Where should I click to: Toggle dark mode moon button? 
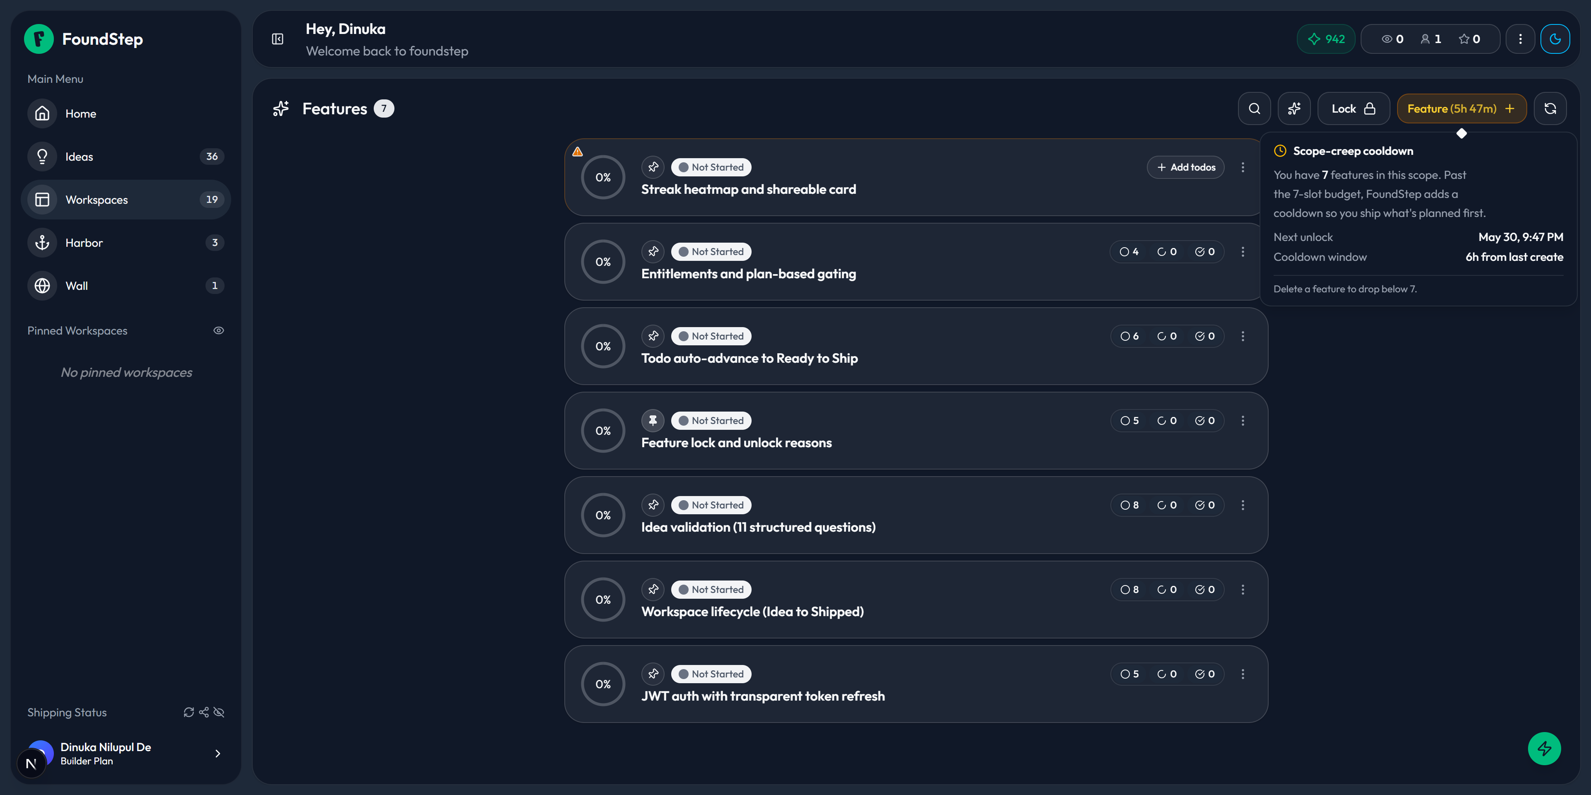click(x=1555, y=39)
